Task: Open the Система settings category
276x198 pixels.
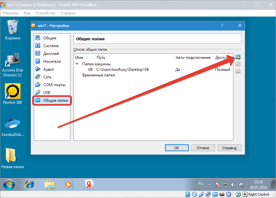Action: click(x=52, y=46)
